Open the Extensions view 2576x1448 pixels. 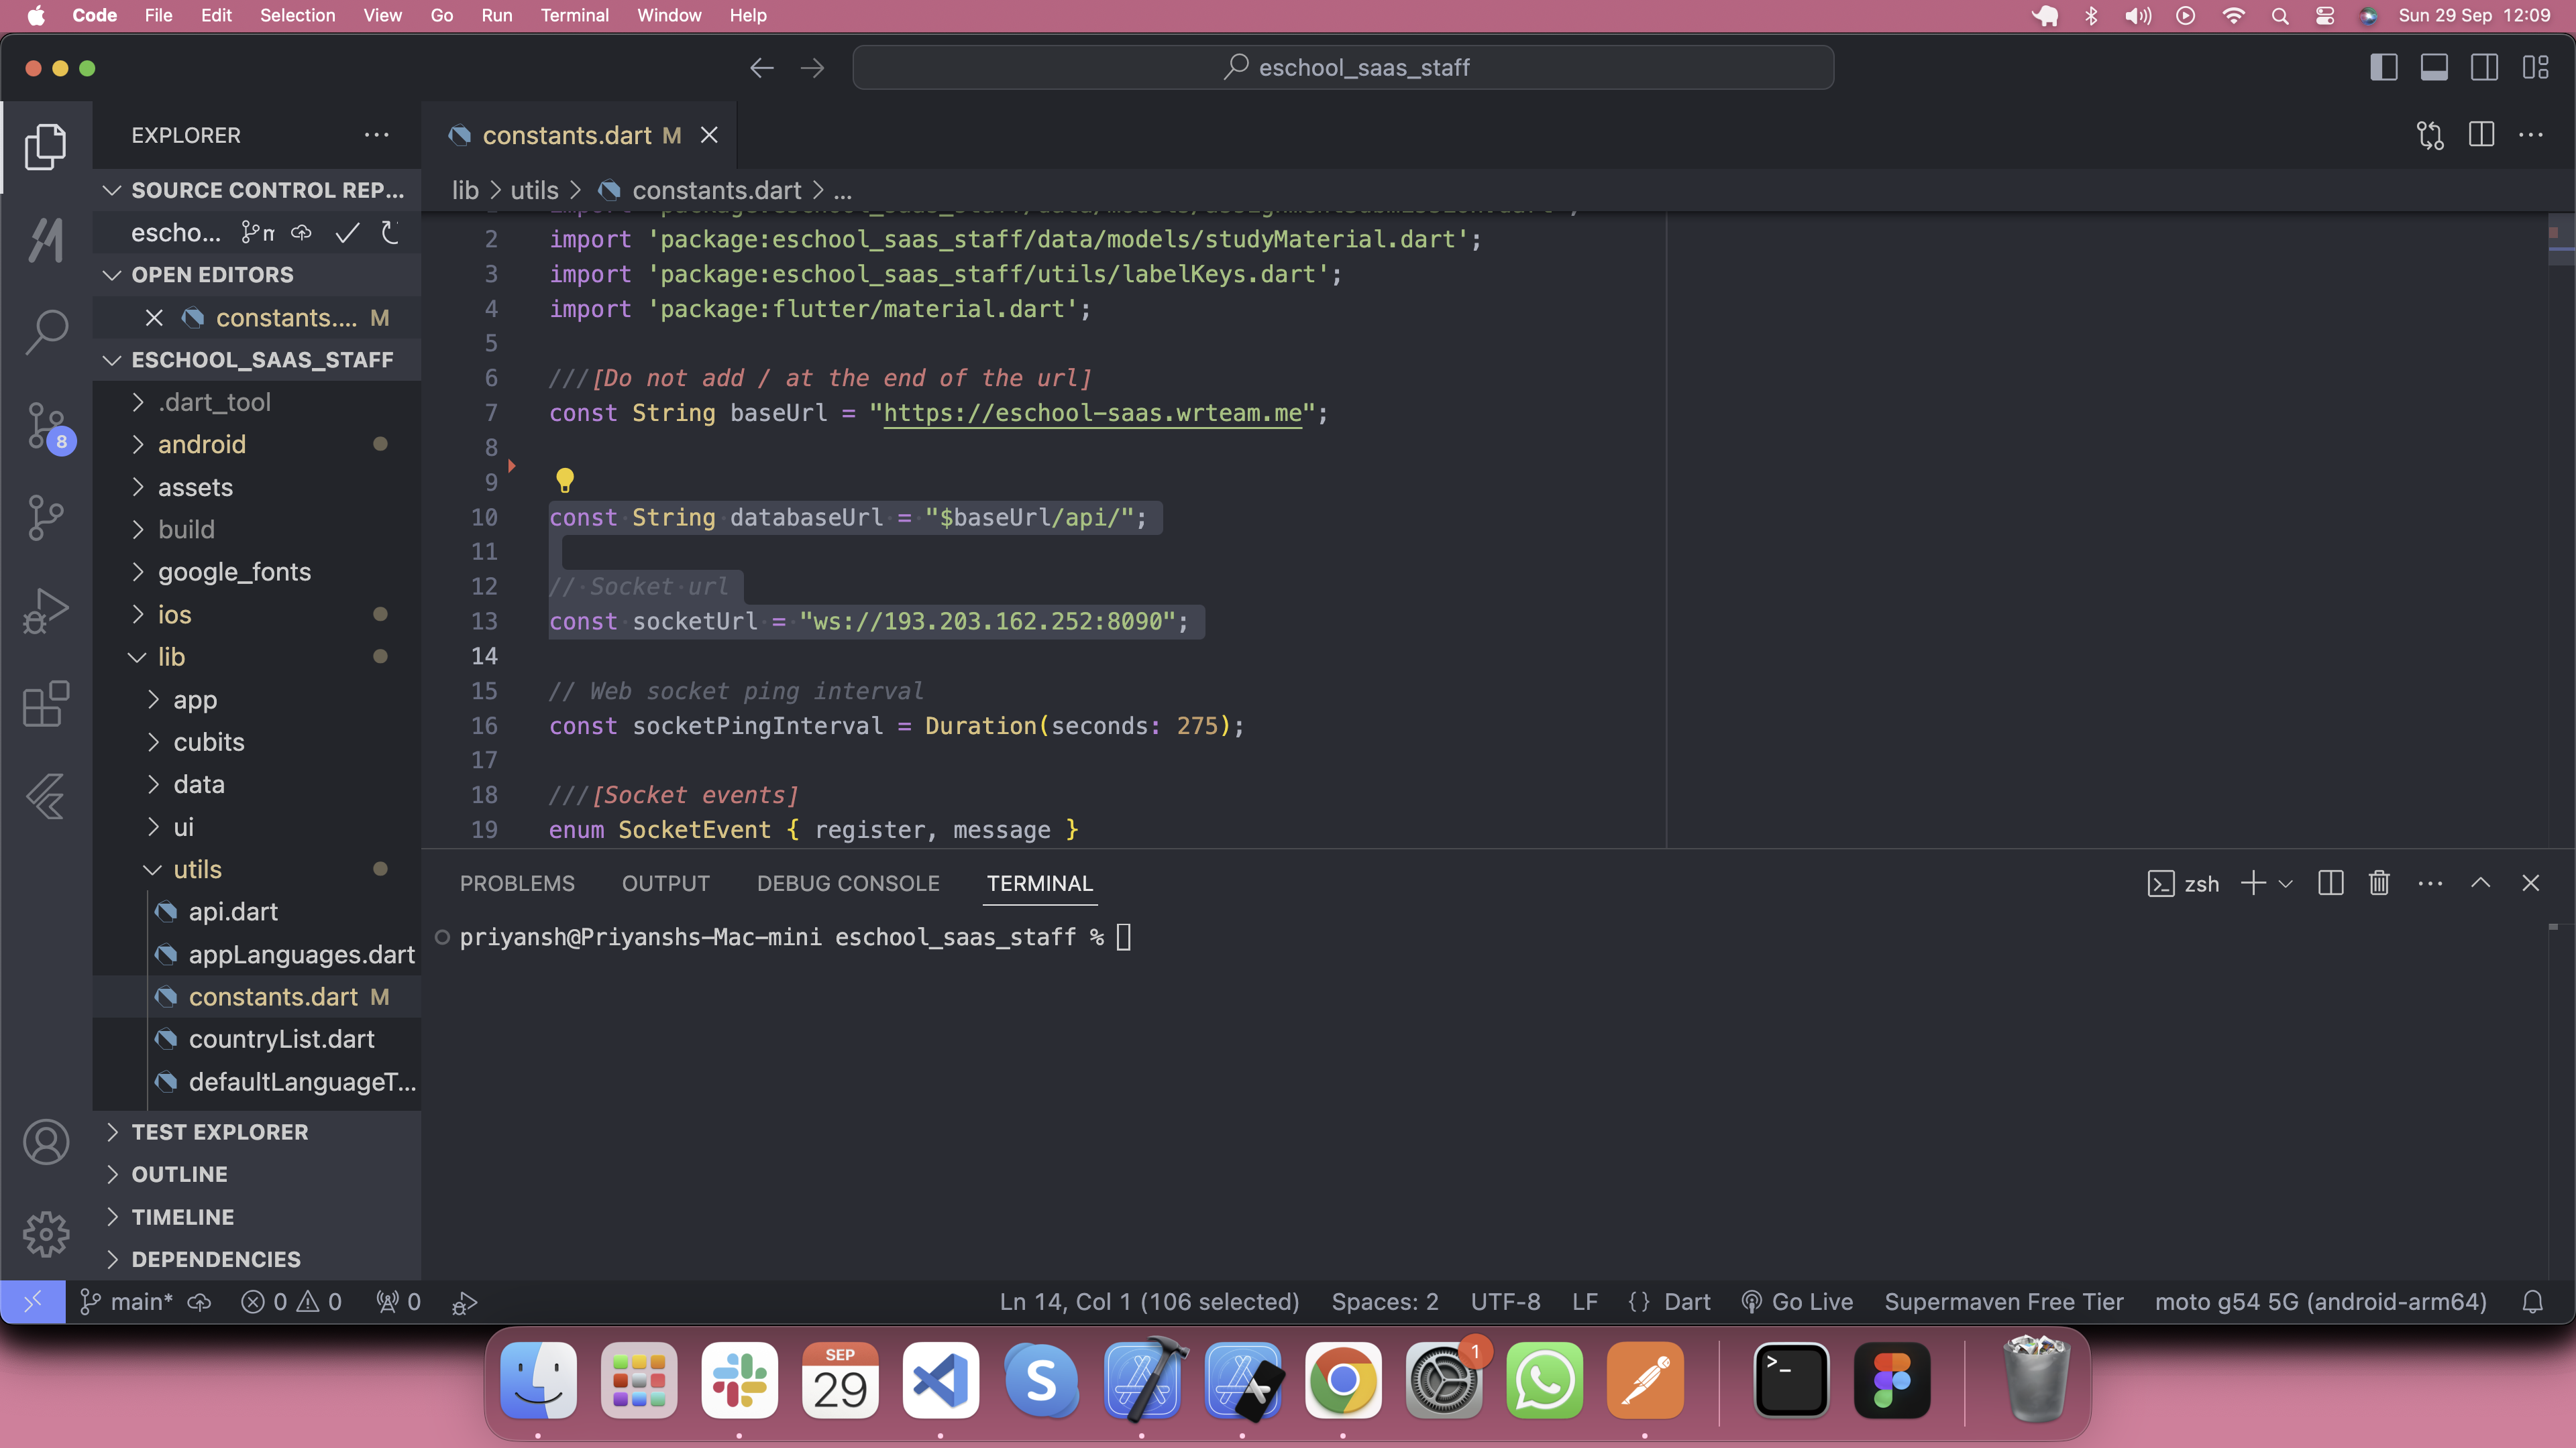pyautogui.click(x=46, y=705)
